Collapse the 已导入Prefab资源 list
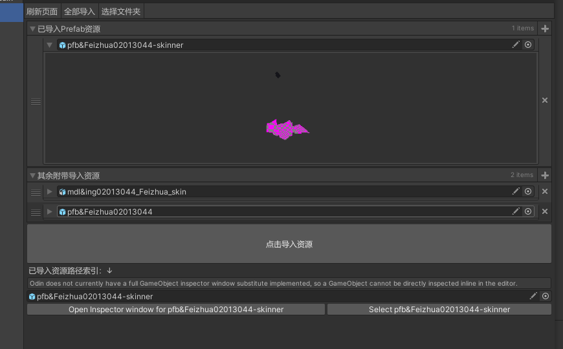Screen dimensions: 563x349 tap(32, 28)
